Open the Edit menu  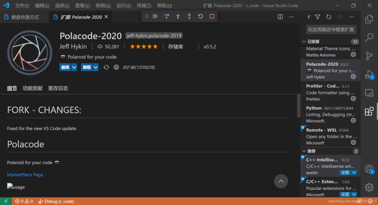(x=42, y=6)
